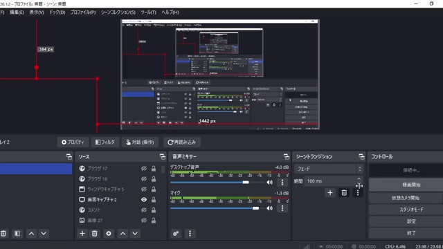Image resolution: width=443 pixels, height=249 pixels.
Task: Remove selected source with trash icon
Action: [x=95, y=234]
